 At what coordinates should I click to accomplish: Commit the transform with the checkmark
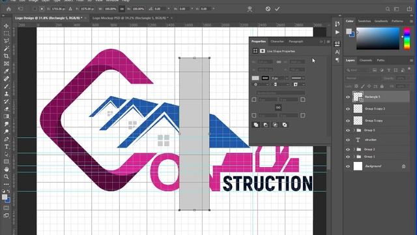coord(278,8)
